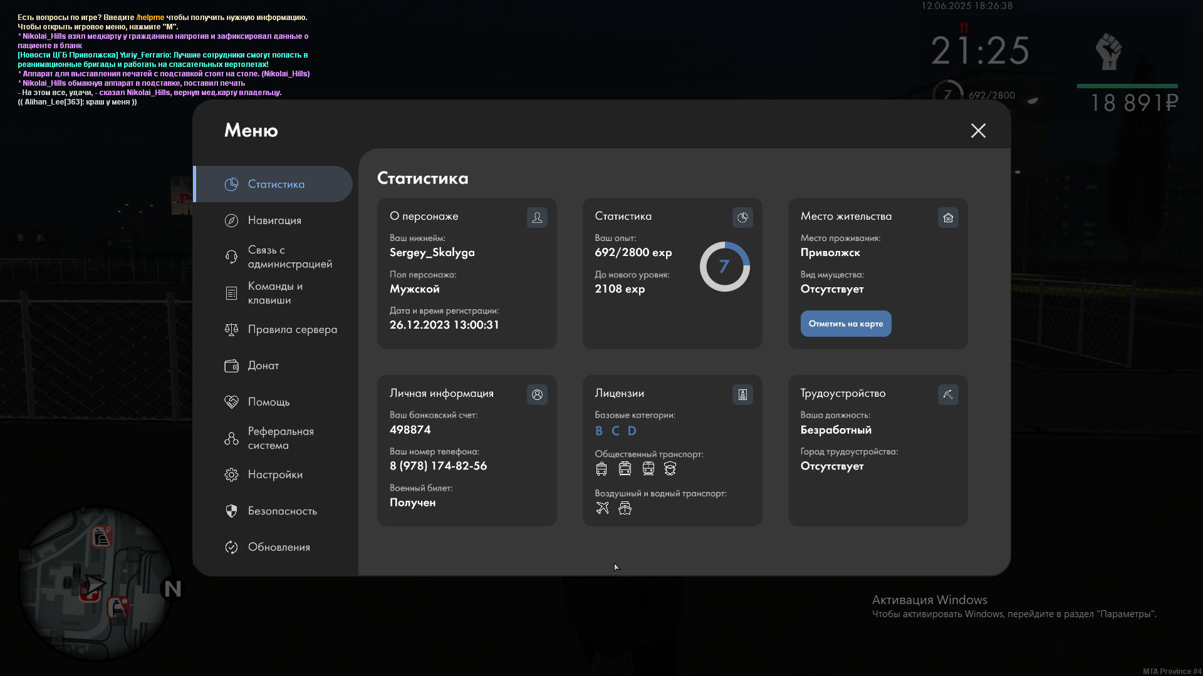The height and width of the screenshot is (676, 1203).
Task: Open the Безопасность section
Action: 273,511
